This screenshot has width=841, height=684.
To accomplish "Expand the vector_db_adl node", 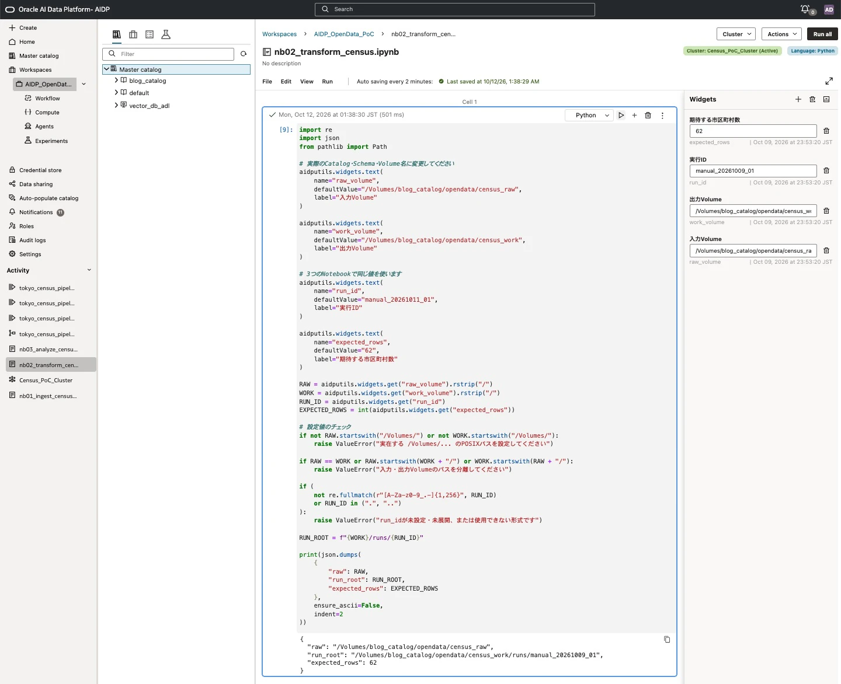I will click(x=116, y=105).
